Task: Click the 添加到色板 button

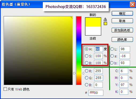Action: pos(122,30)
